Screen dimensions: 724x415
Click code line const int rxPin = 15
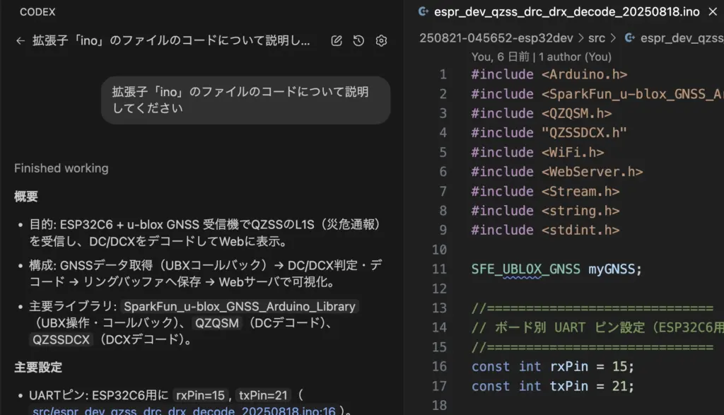point(553,366)
